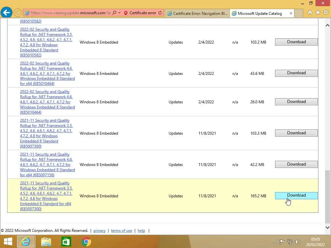Open the Windows Store taskbar icon

click(x=66, y=242)
